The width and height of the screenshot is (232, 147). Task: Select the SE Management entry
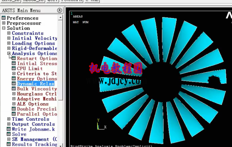(x=34, y=139)
